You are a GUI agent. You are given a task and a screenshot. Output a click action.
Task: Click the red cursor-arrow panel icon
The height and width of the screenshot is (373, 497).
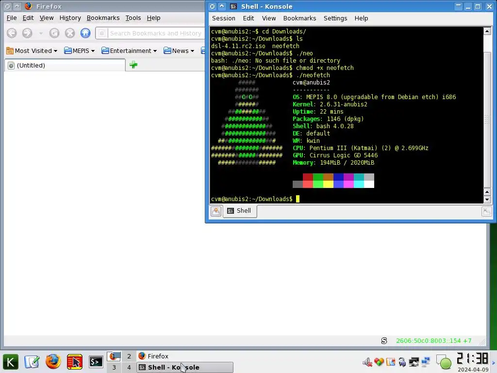[x=75, y=361]
